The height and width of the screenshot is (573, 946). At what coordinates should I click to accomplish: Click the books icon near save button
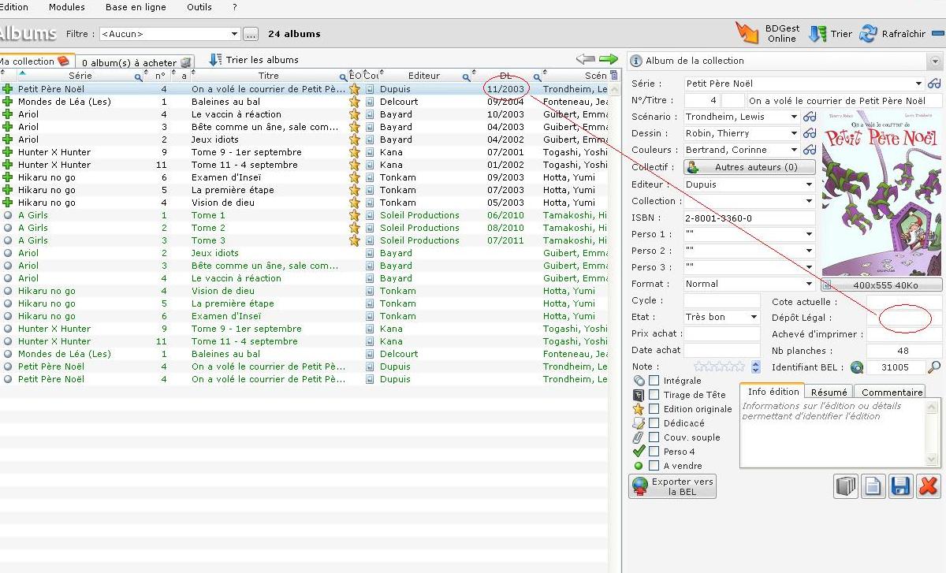point(845,486)
